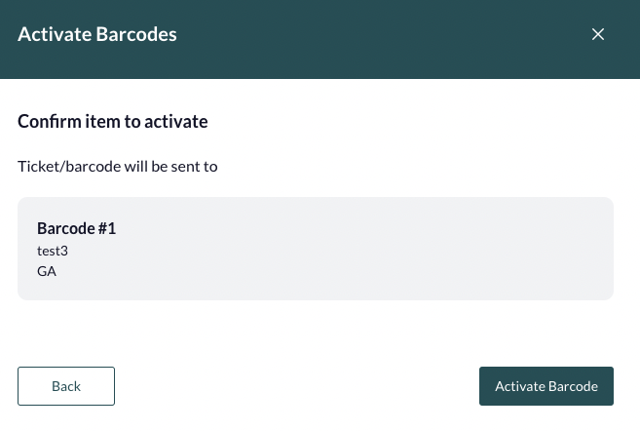Viewport: 640px width, 431px height.
Task: Close the Activate Barcodes dialog with X
Action: (597, 34)
